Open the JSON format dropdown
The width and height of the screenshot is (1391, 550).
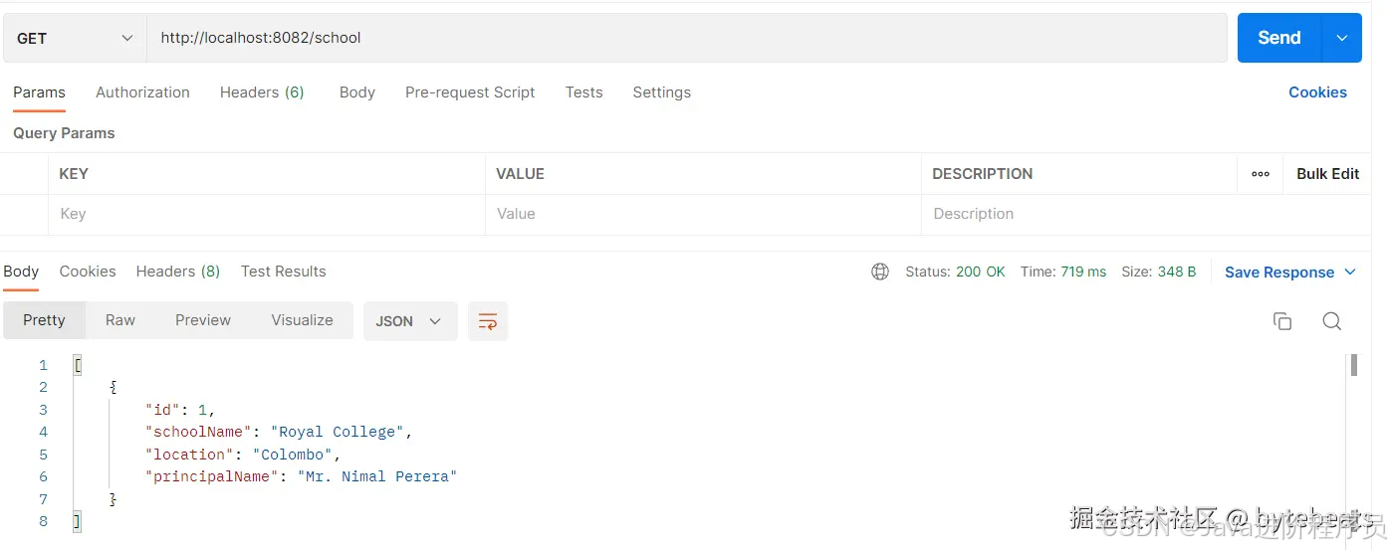(410, 321)
